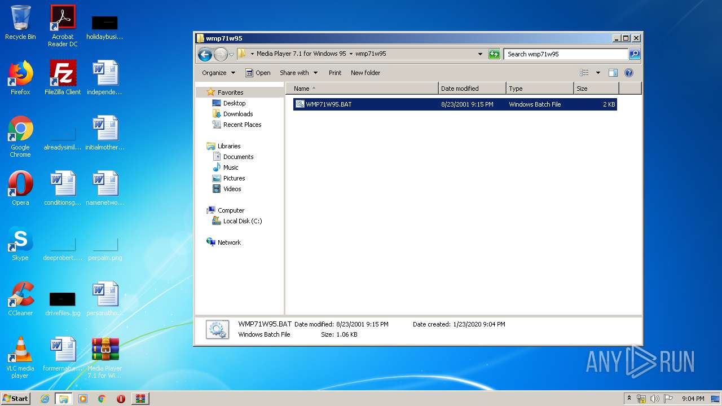The width and height of the screenshot is (722, 406).
Task: Click the Start button
Action: (x=16, y=399)
